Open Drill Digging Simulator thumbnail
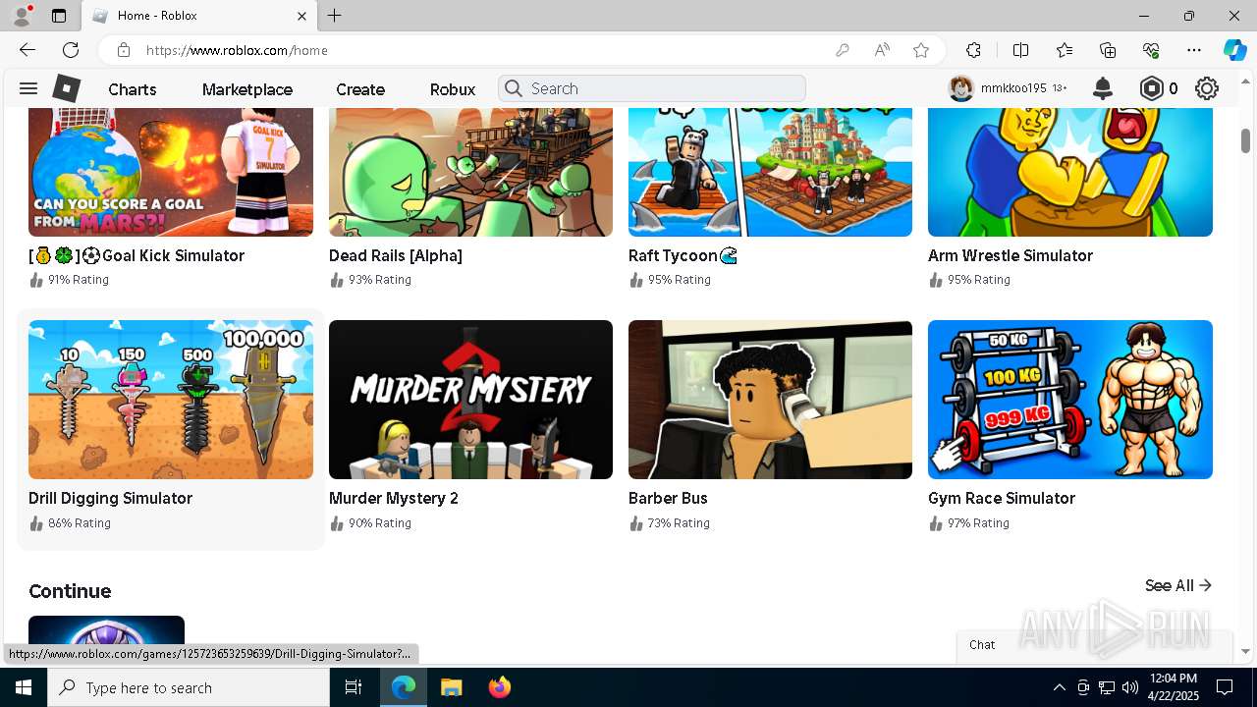 (x=171, y=400)
